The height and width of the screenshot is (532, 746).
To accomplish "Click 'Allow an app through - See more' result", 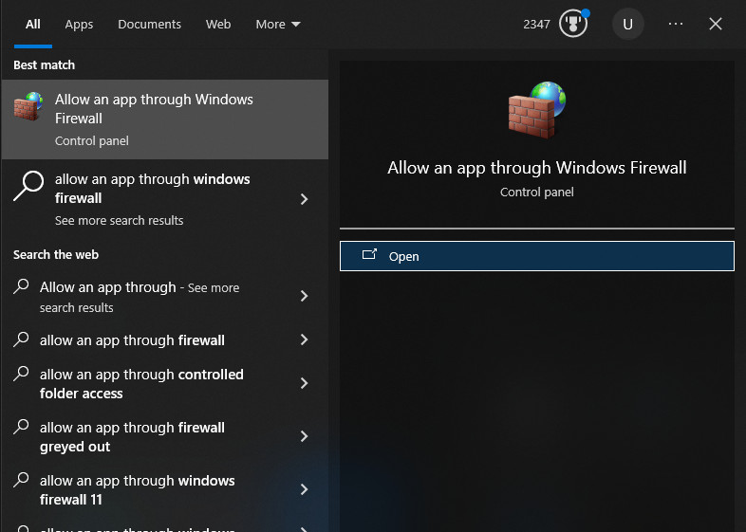I will [140, 296].
